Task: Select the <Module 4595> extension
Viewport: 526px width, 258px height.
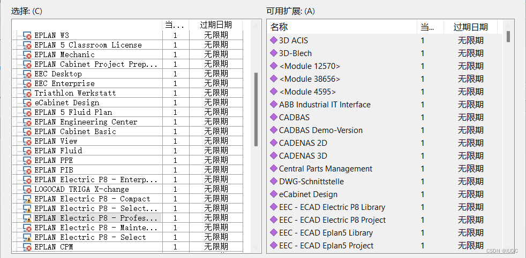Action: click(x=307, y=92)
